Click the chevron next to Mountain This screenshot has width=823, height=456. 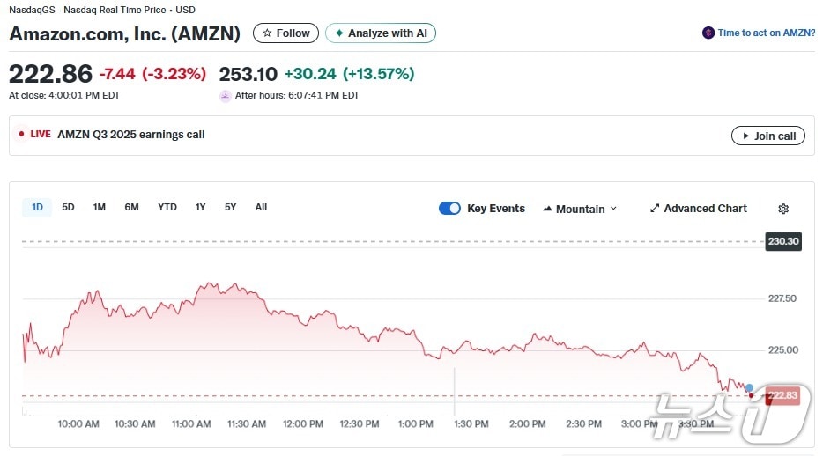point(613,209)
